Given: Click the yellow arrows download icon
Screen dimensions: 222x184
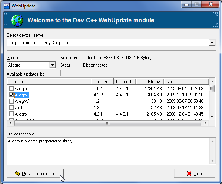Looking at the screenshot, I should click(18, 174).
